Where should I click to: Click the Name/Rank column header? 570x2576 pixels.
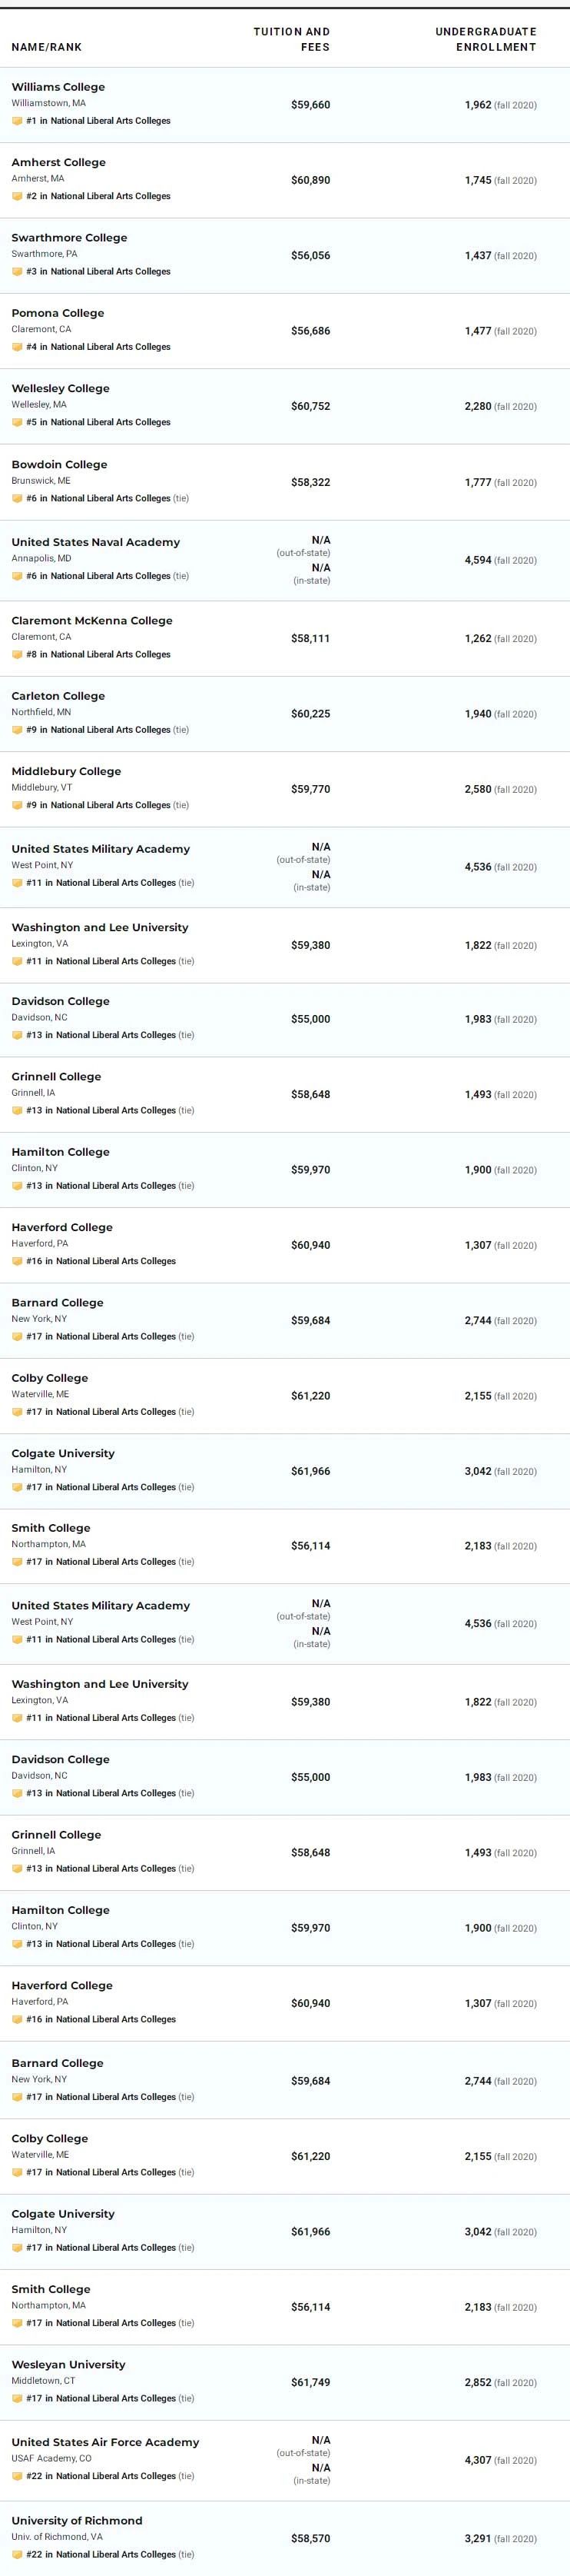pyautogui.click(x=47, y=47)
